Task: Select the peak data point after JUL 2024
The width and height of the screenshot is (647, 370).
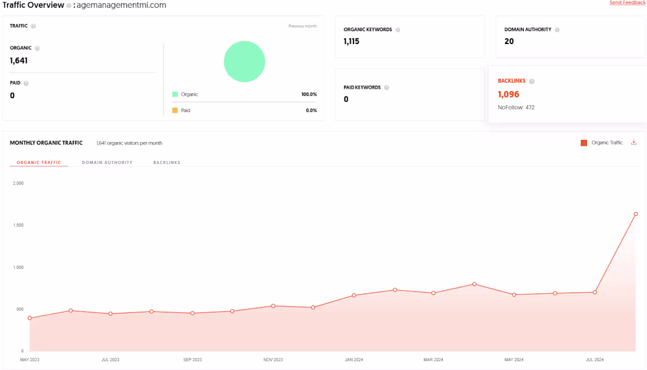Action: [635, 214]
